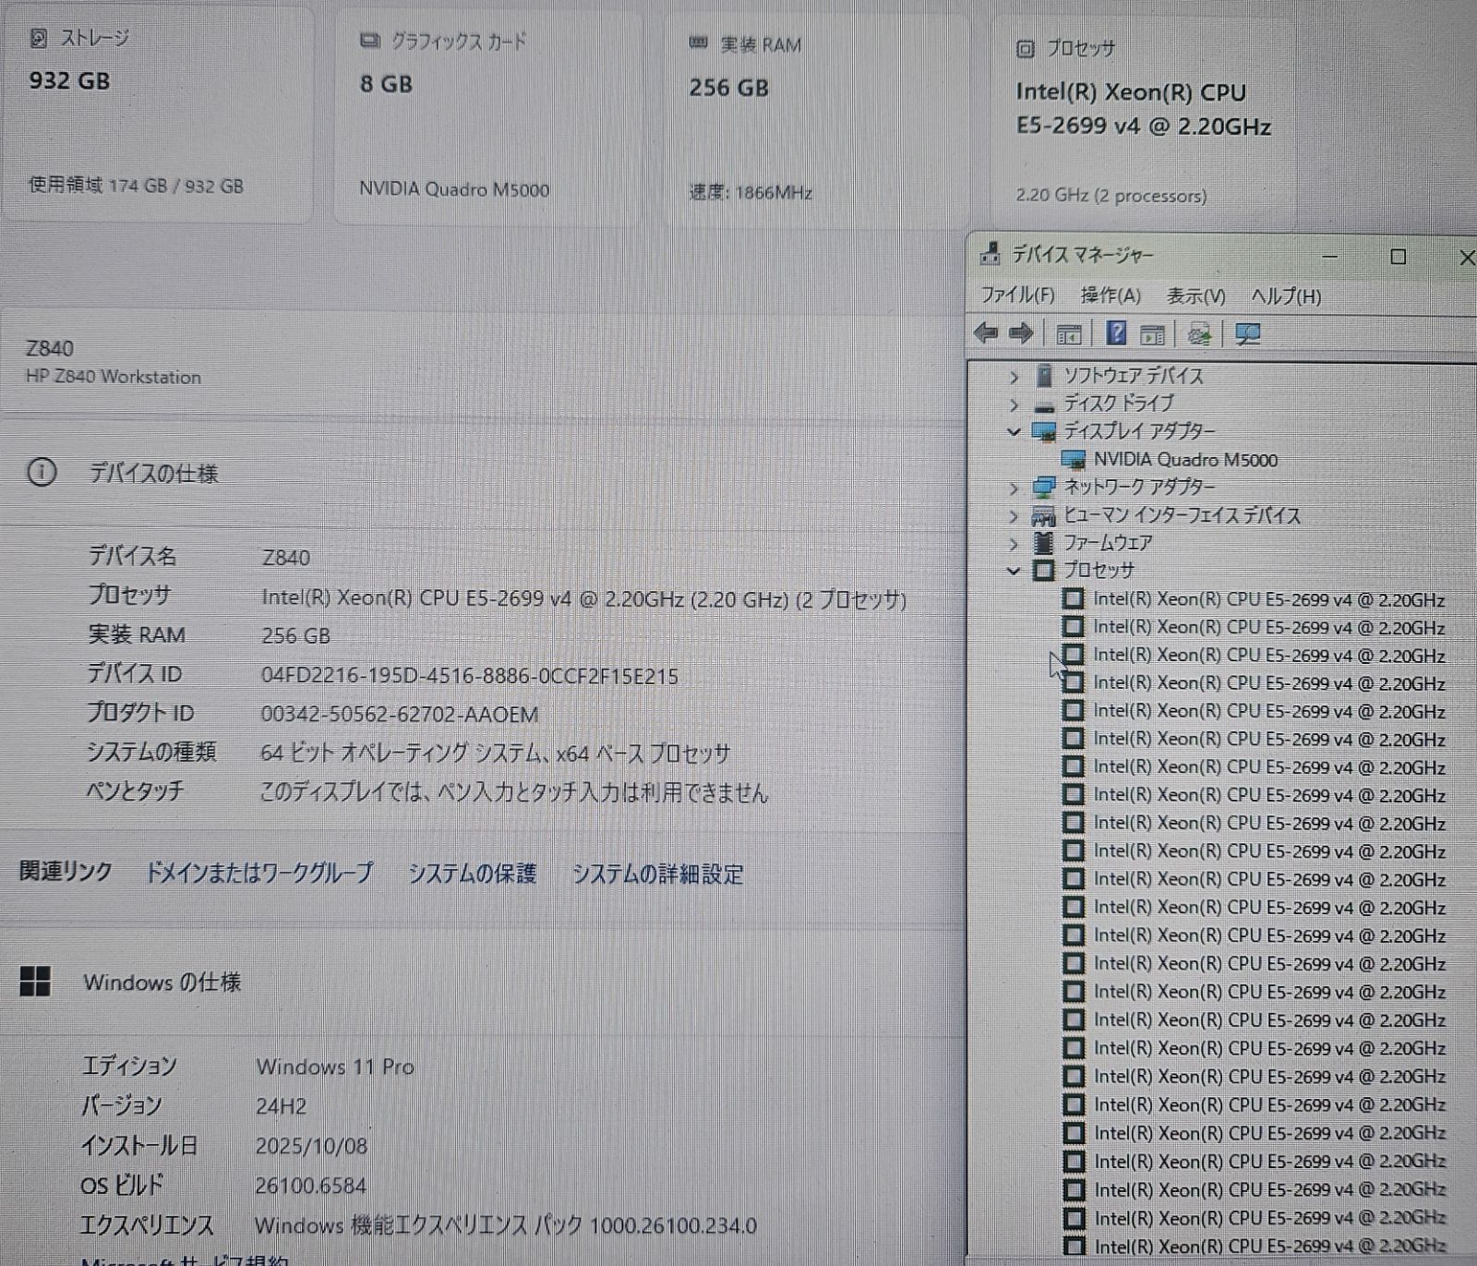Open the 操作(A) menu
Screen dimensions: 1477x1266
click(x=1111, y=295)
